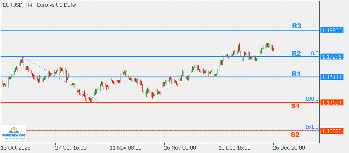Click the 27 Oct 16:00 time label

71,148
